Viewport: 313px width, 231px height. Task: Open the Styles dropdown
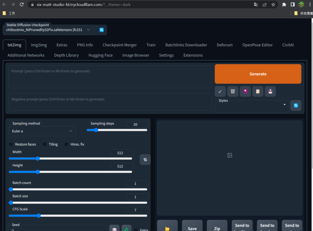(x=252, y=106)
